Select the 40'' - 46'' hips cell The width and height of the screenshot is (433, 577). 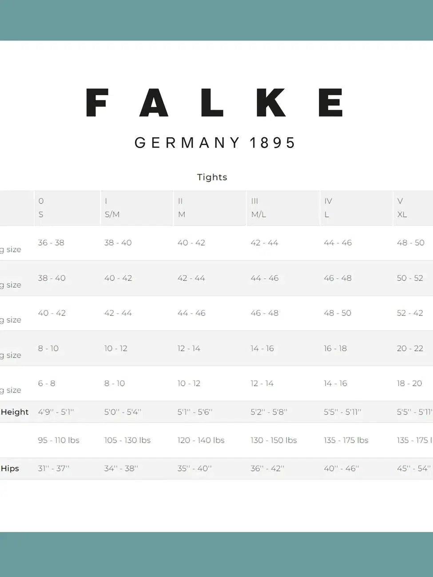pos(341,468)
